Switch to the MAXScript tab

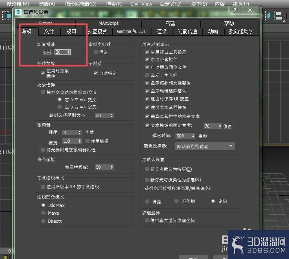pos(109,23)
